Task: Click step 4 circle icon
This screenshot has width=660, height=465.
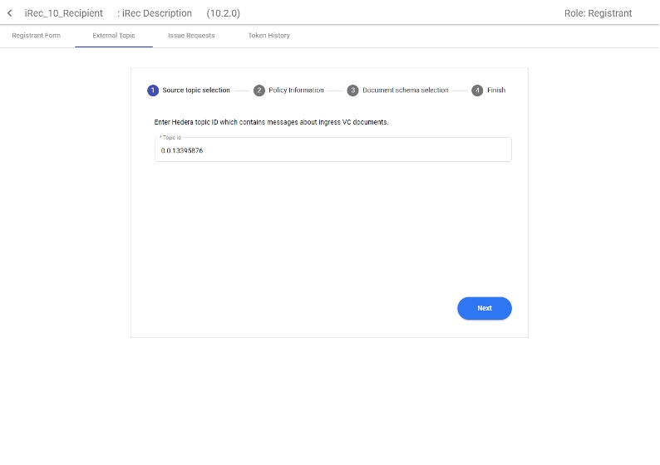Action: coord(477,91)
